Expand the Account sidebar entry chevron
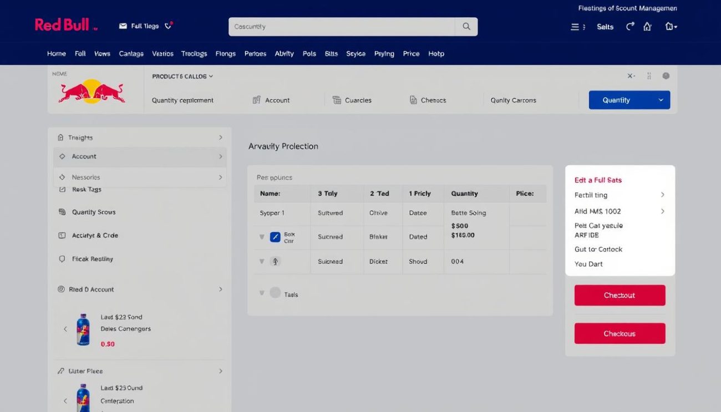The width and height of the screenshot is (721, 412). tap(221, 156)
